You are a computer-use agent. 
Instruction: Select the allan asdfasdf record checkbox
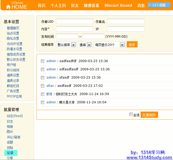coord(43,86)
